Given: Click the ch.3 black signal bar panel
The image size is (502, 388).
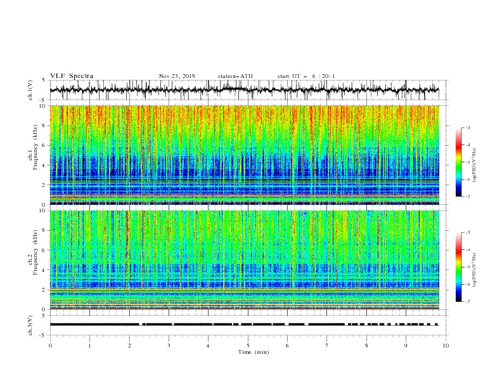Looking at the screenshot, I should pyautogui.click(x=249, y=325).
